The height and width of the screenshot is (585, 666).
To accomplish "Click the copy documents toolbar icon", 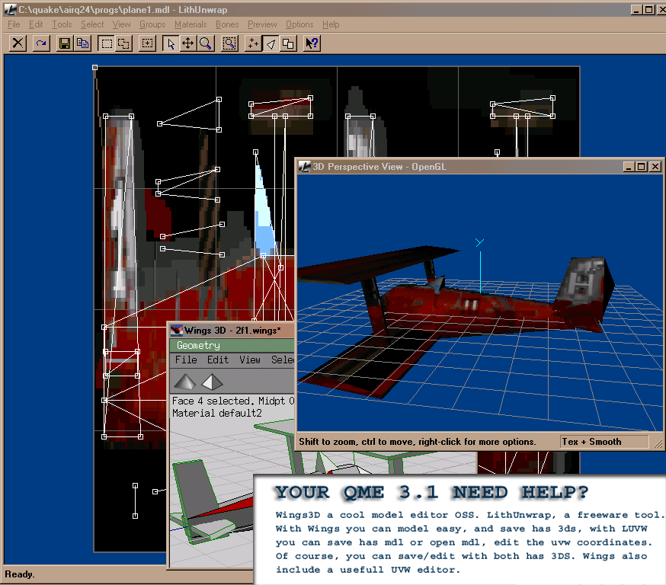I will point(83,43).
